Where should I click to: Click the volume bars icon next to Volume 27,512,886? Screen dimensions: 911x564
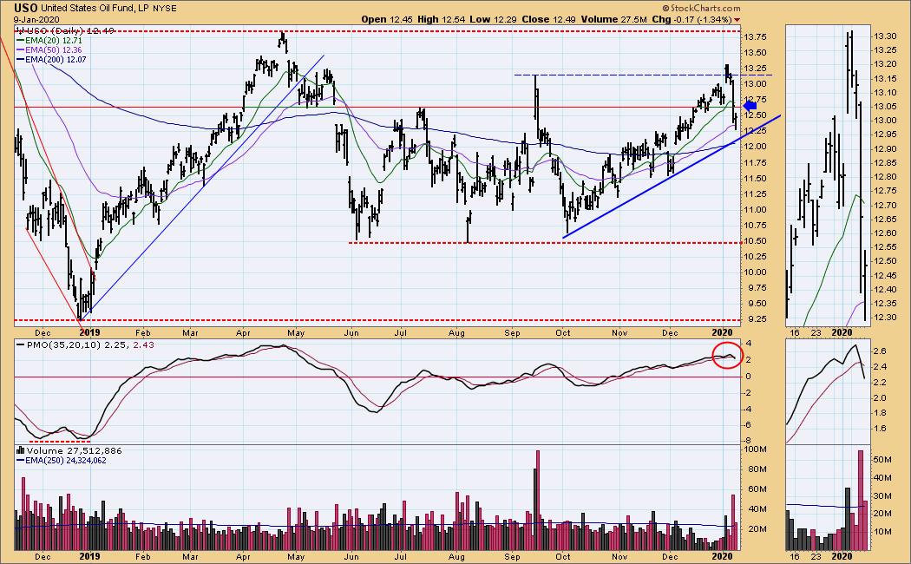(20, 450)
